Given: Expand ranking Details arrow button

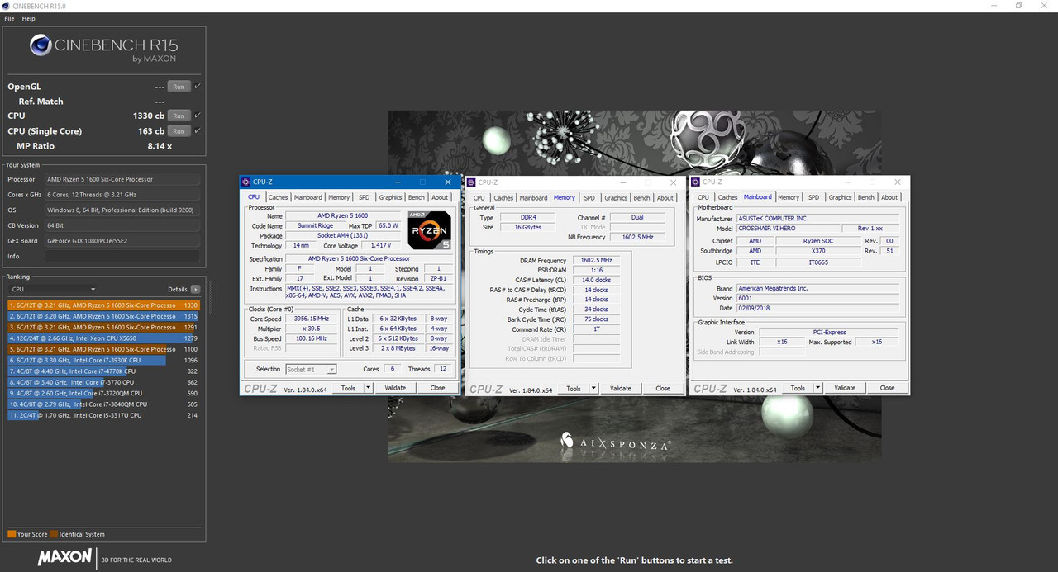Looking at the screenshot, I should point(195,290).
